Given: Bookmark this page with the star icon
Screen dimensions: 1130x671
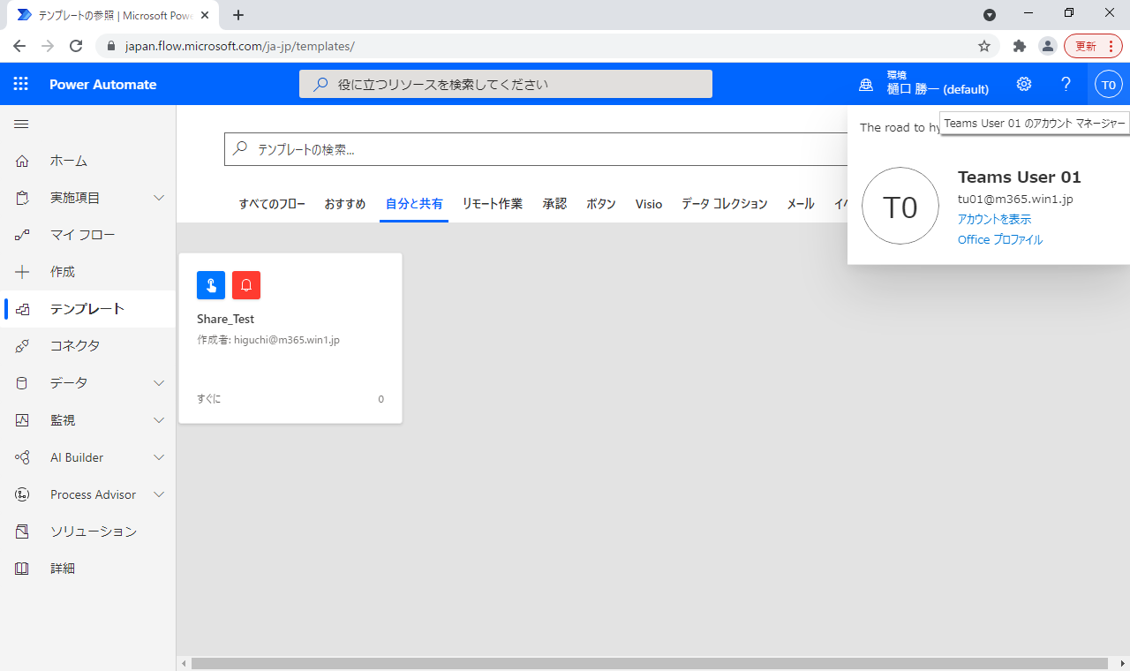Looking at the screenshot, I should [x=984, y=46].
